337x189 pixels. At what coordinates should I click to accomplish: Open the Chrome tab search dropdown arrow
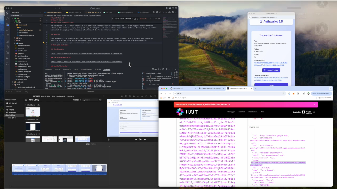[x=330, y=88]
